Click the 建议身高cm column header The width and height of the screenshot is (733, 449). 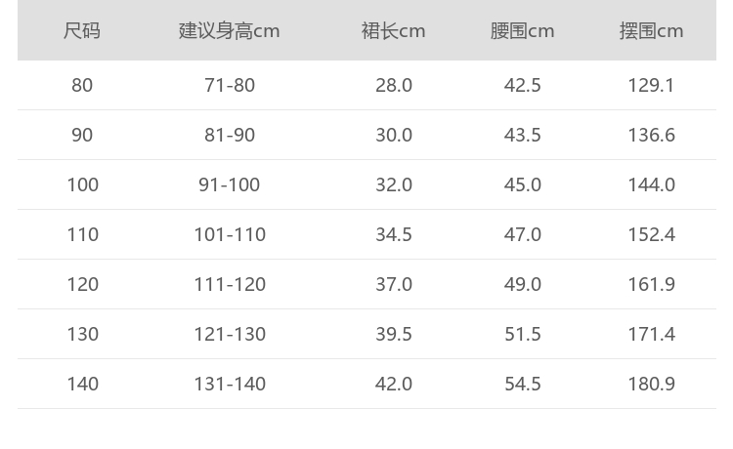click(230, 31)
